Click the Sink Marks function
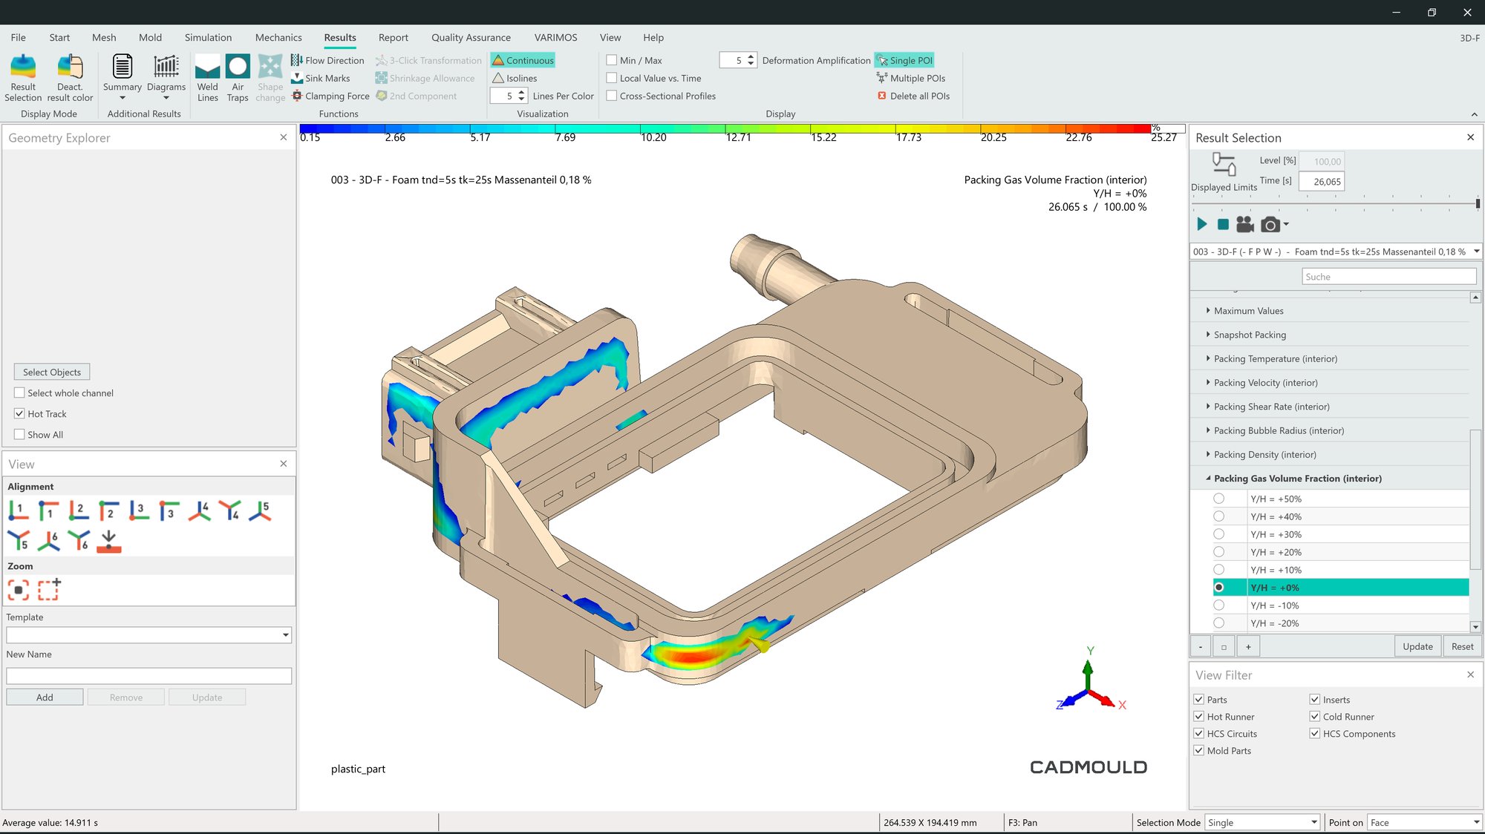The image size is (1485, 834). [x=327, y=78]
